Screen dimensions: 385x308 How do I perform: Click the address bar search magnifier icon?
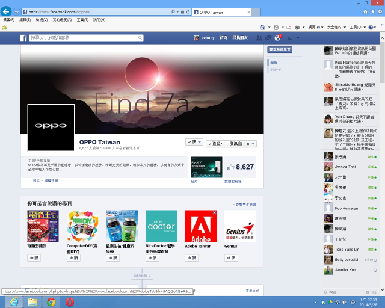[173, 12]
